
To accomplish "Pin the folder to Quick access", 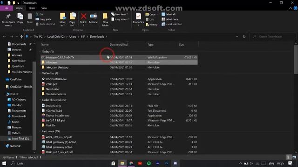I will coord(8,19).
